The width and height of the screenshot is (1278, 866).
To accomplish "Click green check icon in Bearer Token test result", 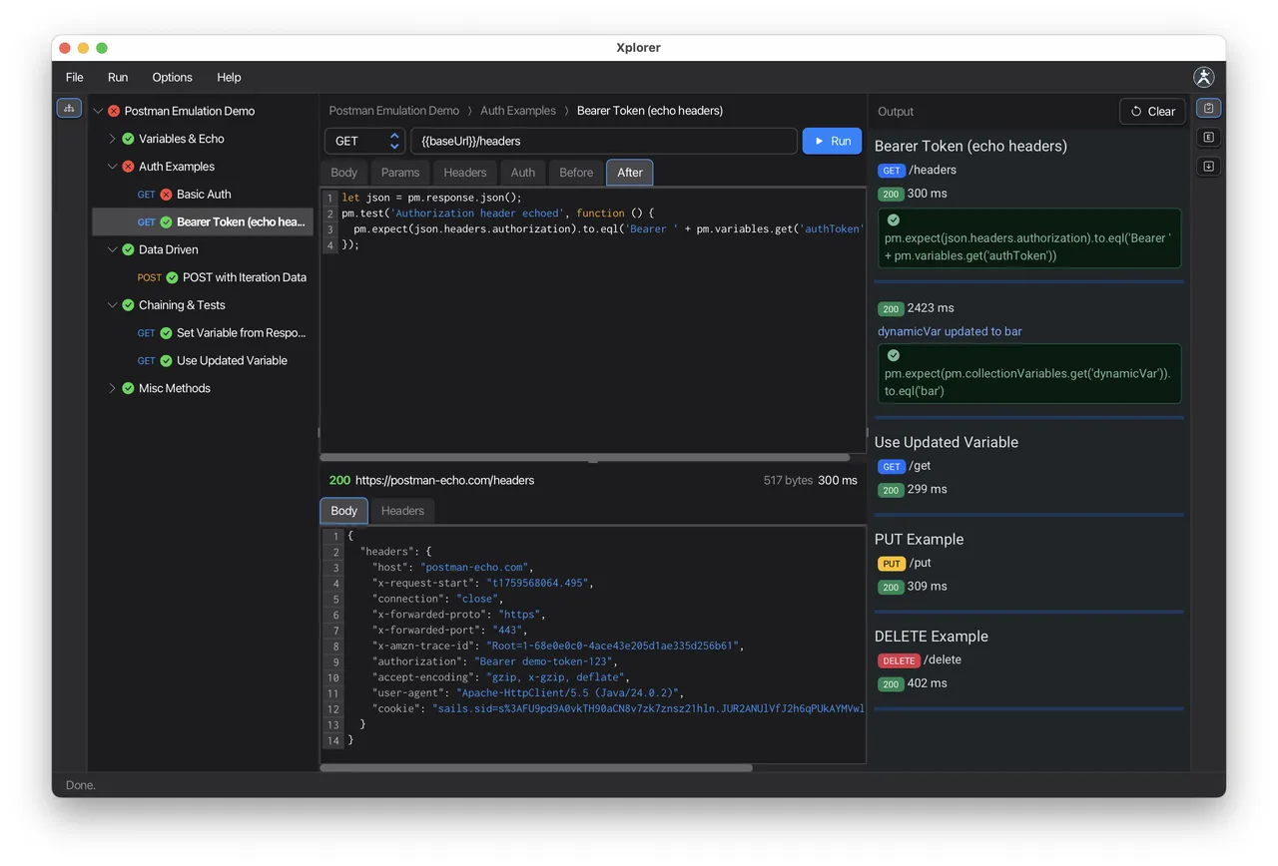I will [894, 220].
